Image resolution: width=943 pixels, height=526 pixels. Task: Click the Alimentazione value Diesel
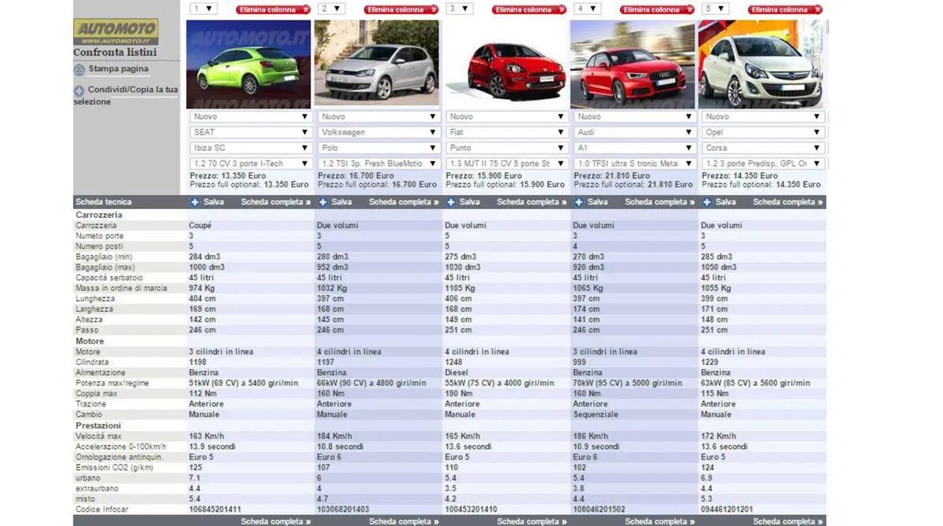pyautogui.click(x=457, y=373)
